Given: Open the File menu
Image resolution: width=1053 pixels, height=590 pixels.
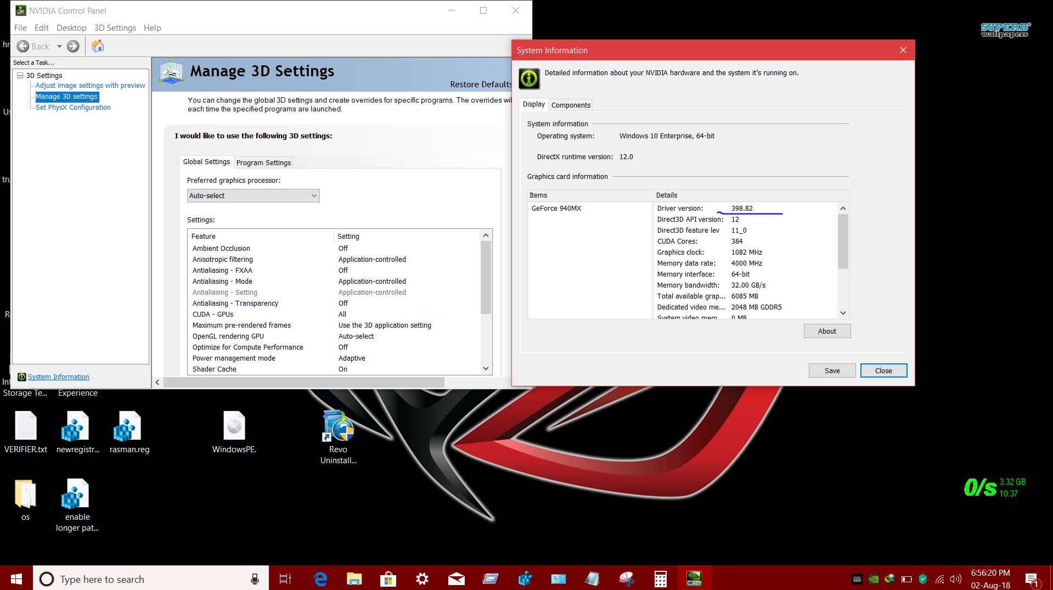Looking at the screenshot, I should [x=20, y=28].
